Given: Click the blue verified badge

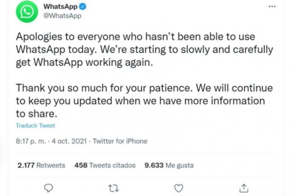Looking at the screenshot, I should 81,6.
